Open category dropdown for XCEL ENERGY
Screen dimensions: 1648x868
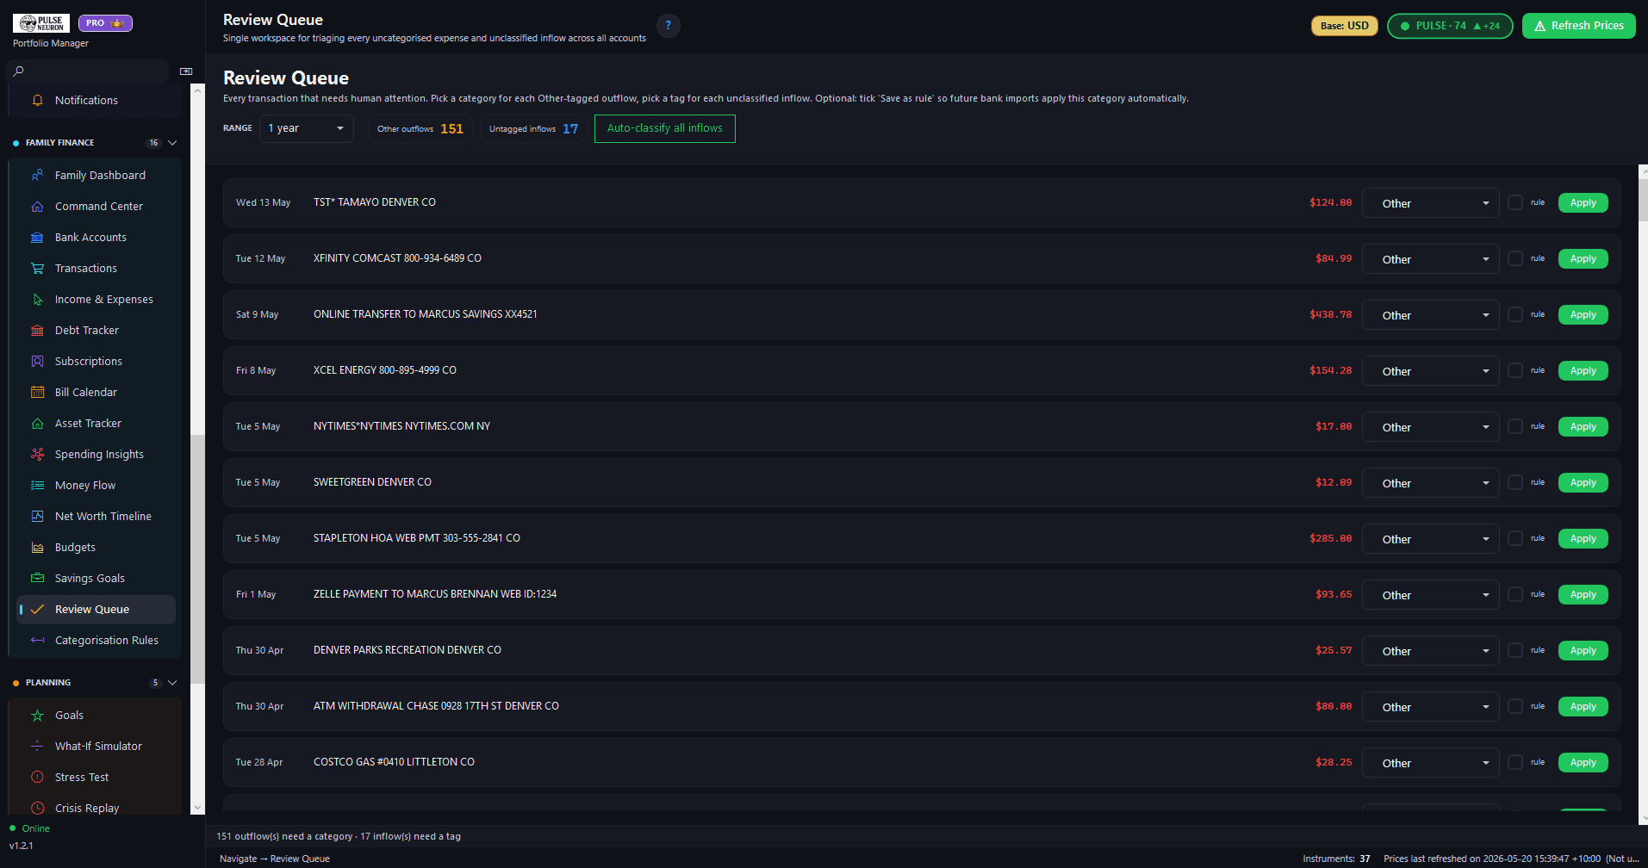pyautogui.click(x=1430, y=371)
